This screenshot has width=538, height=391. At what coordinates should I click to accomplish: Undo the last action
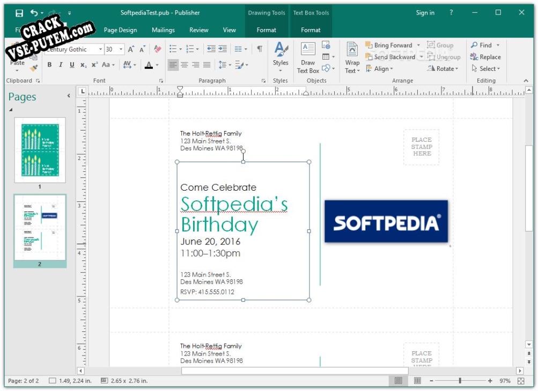click(34, 13)
